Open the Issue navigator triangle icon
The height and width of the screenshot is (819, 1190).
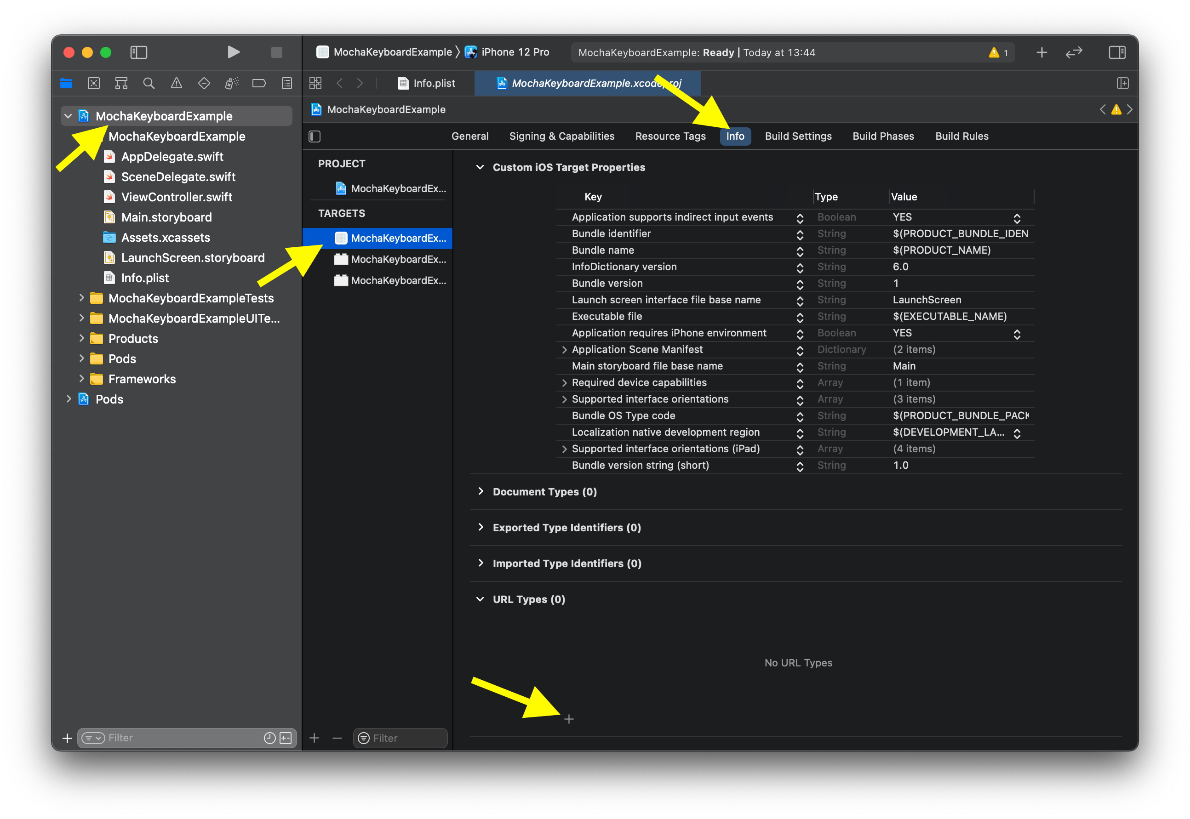(177, 83)
